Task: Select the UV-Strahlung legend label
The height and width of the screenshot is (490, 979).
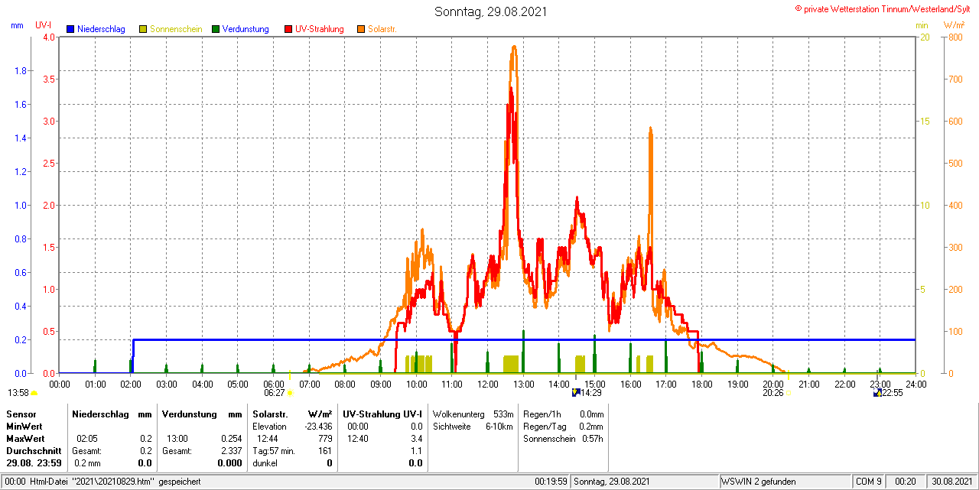Action: pos(320,29)
